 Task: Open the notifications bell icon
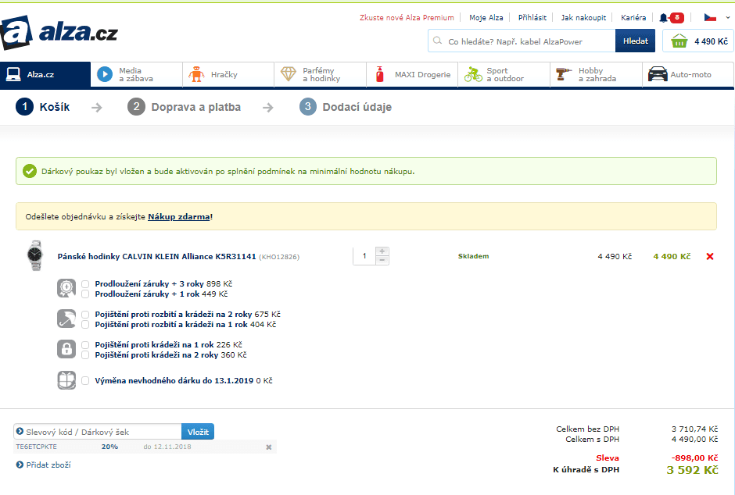click(x=664, y=17)
